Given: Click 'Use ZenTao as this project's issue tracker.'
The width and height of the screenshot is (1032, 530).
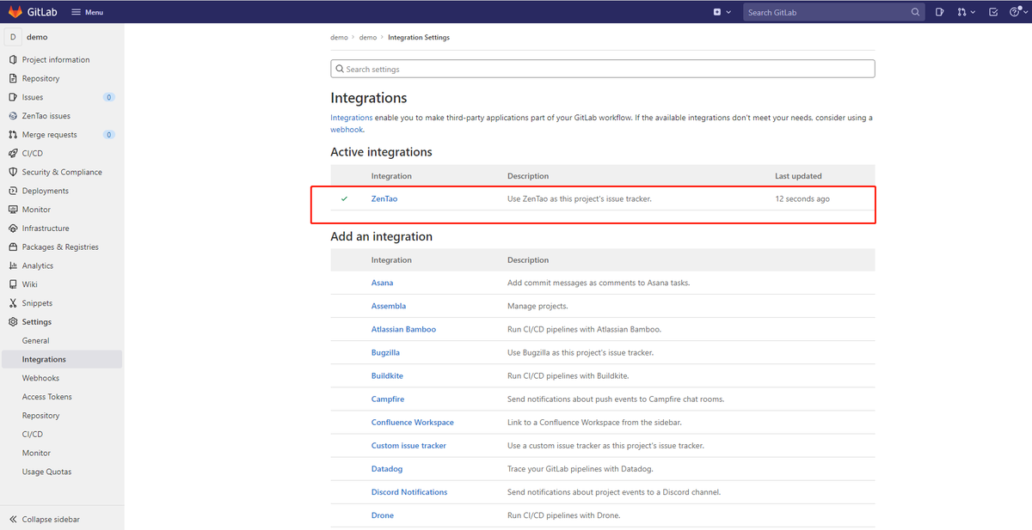Looking at the screenshot, I should [x=580, y=198].
